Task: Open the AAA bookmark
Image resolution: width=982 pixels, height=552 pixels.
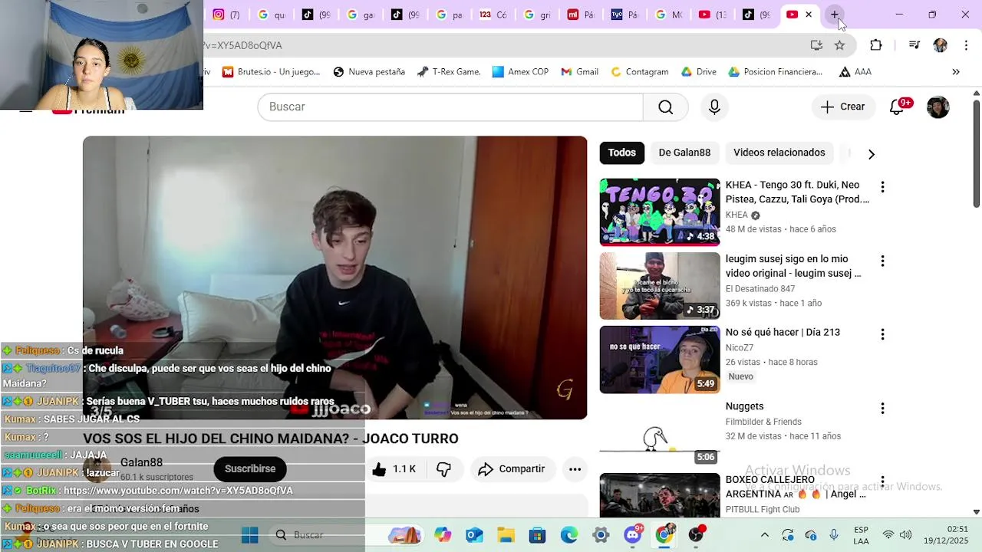Action: [855, 72]
